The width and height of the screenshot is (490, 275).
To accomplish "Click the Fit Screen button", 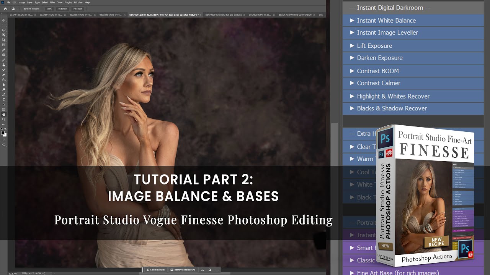I will coord(62,8).
